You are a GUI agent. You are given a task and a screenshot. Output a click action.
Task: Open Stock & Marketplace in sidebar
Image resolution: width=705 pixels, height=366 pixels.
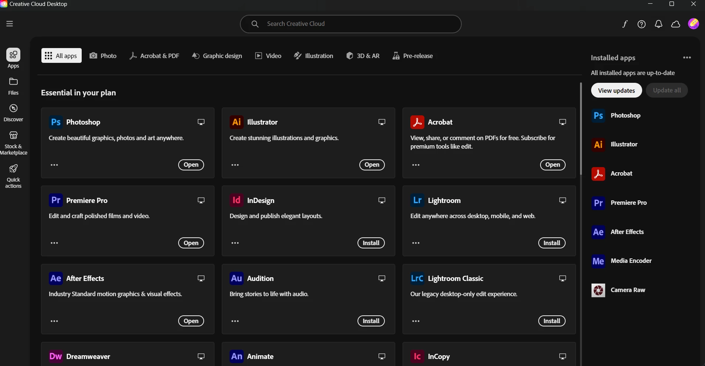tap(14, 143)
